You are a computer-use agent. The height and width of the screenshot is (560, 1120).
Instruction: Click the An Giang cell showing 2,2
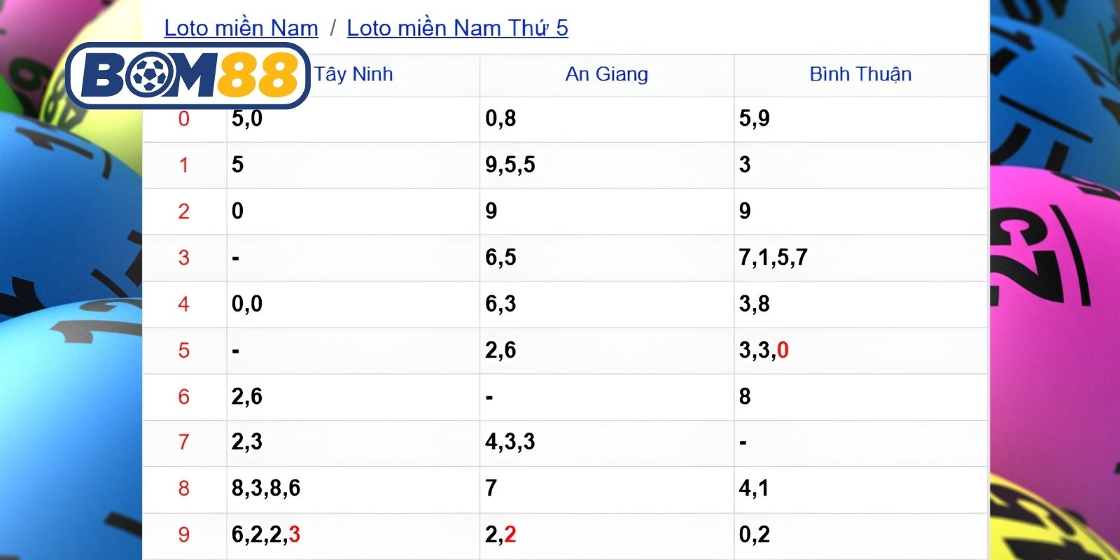point(607,535)
